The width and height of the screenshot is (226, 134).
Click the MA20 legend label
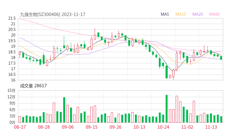click(198, 14)
